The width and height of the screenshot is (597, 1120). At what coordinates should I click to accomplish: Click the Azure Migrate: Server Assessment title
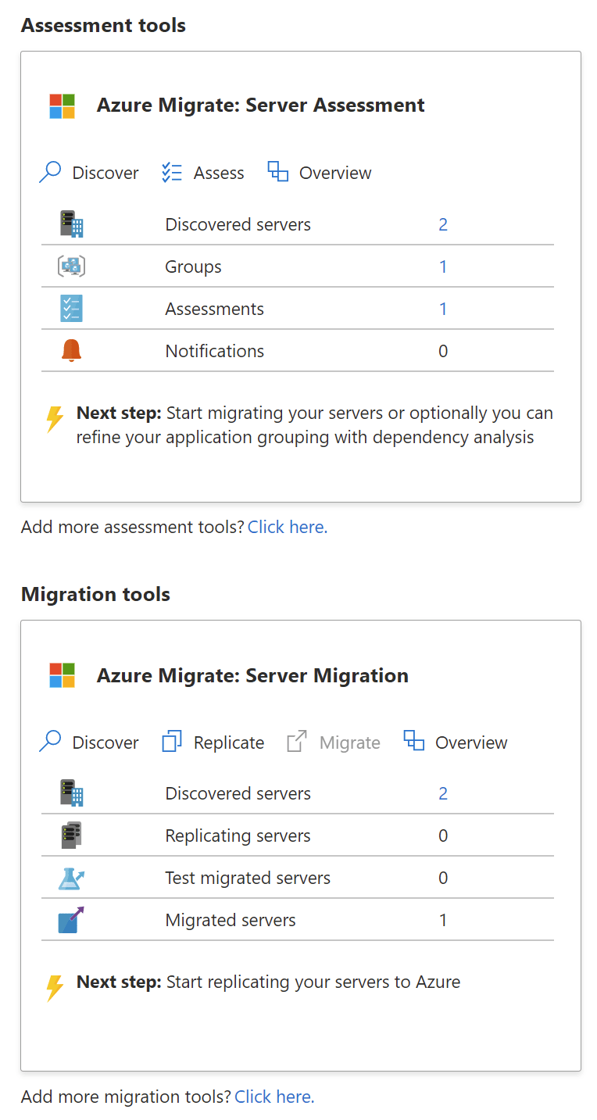pos(261,106)
